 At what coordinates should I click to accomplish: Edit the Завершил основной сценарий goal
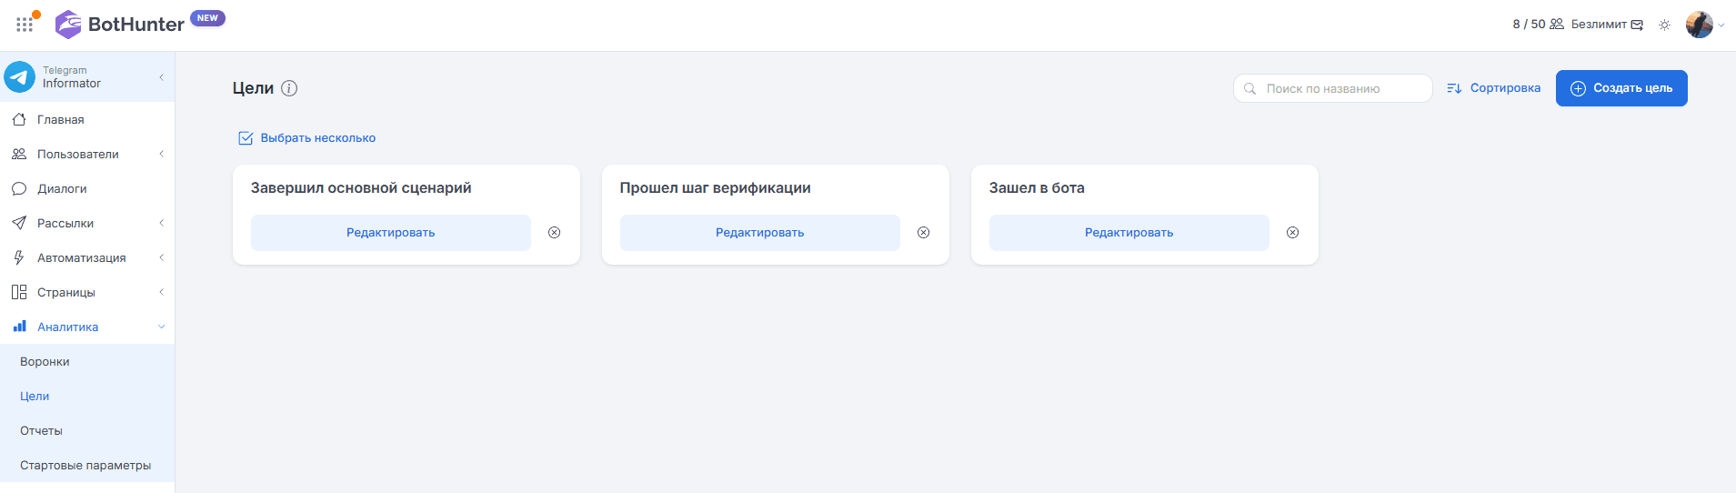click(391, 233)
